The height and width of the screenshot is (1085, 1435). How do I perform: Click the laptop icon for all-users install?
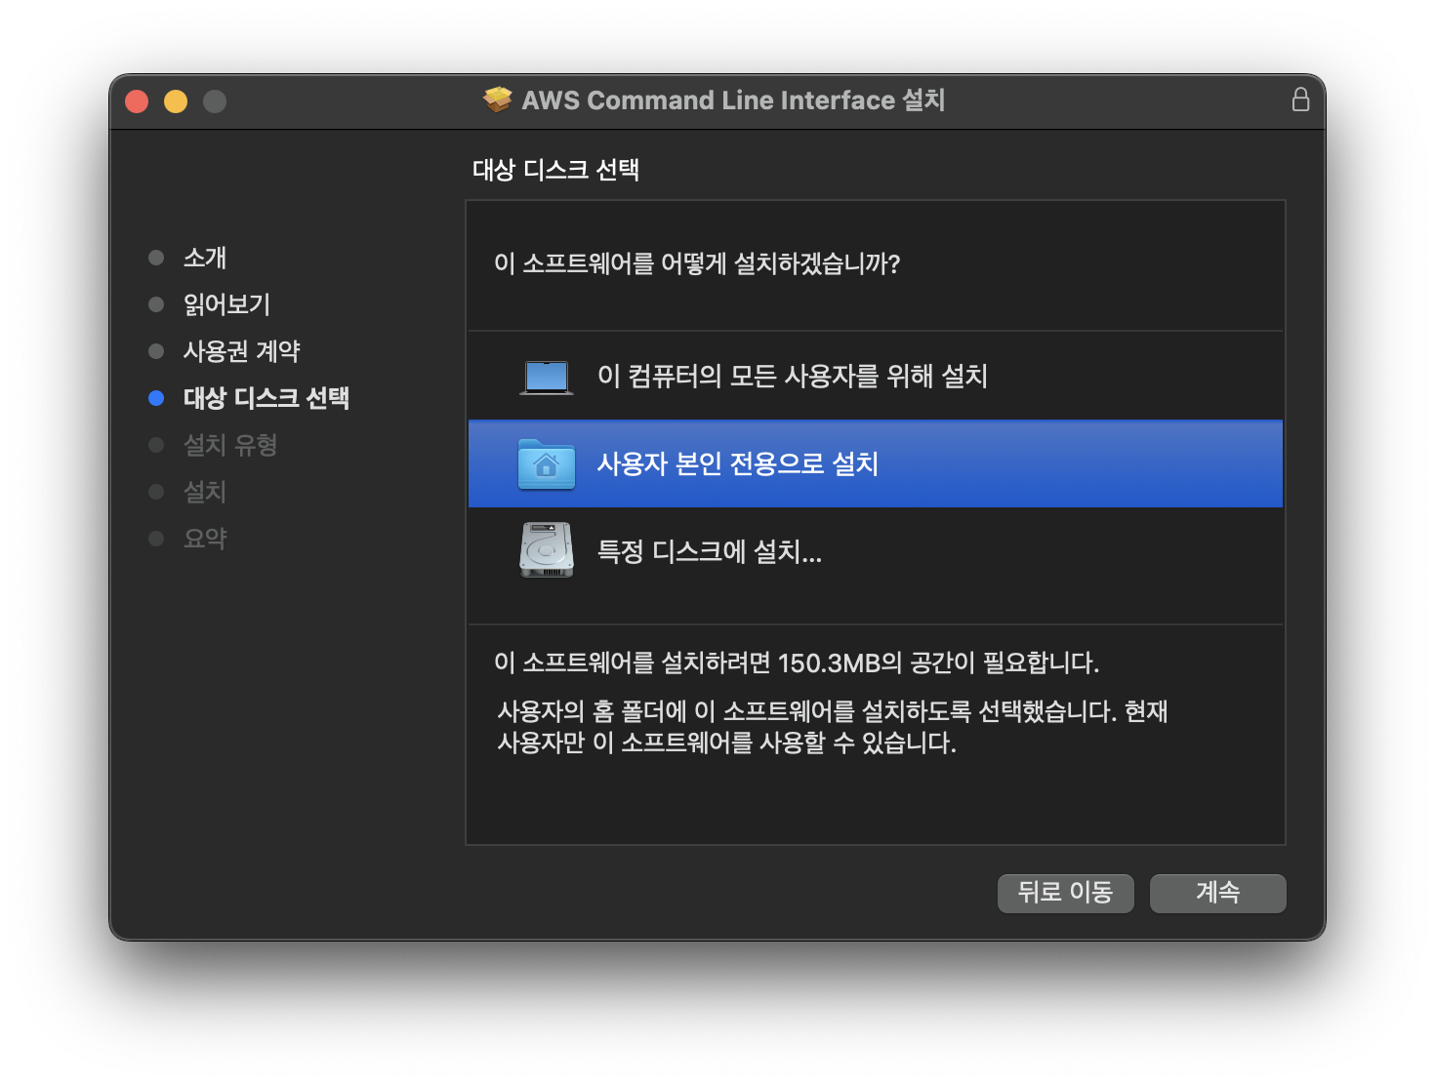click(x=547, y=377)
